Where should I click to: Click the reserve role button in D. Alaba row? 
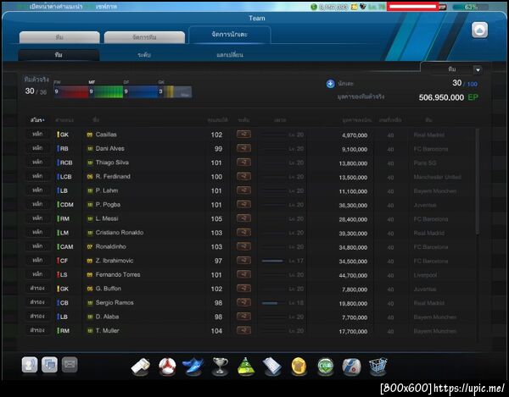coord(37,316)
